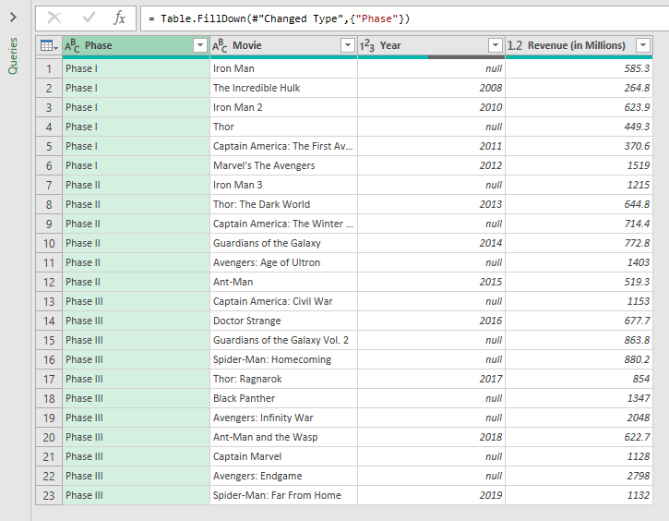This screenshot has width=669, height=521.
Task: Click the year 2015 cell
Action: point(431,283)
